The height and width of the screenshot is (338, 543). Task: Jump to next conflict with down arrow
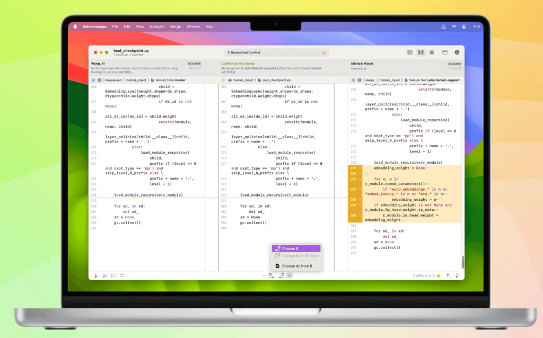point(457,275)
